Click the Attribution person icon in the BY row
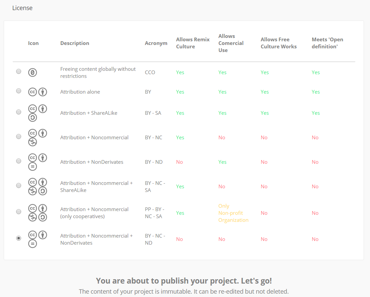 pyautogui.click(x=43, y=92)
